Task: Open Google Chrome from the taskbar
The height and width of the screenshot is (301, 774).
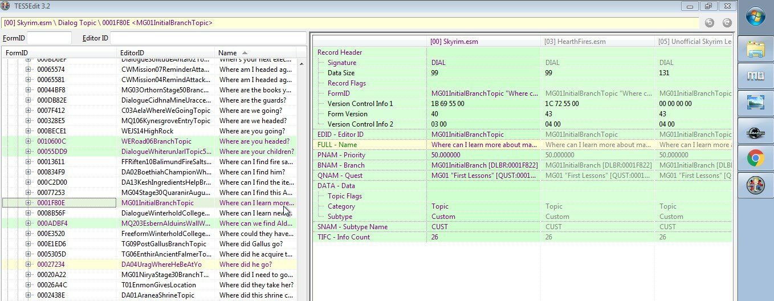Action: [x=756, y=158]
